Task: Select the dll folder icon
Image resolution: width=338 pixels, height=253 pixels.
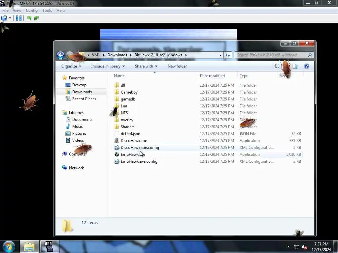Action: click(x=117, y=85)
